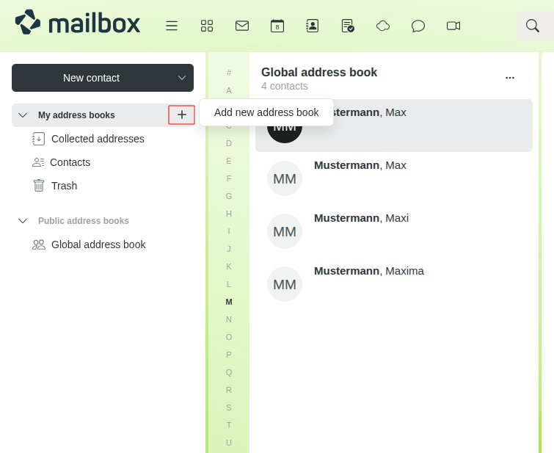This screenshot has width=554, height=453.
Task: Select the contact Mustermann, Maxima
Action: coord(368,271)
